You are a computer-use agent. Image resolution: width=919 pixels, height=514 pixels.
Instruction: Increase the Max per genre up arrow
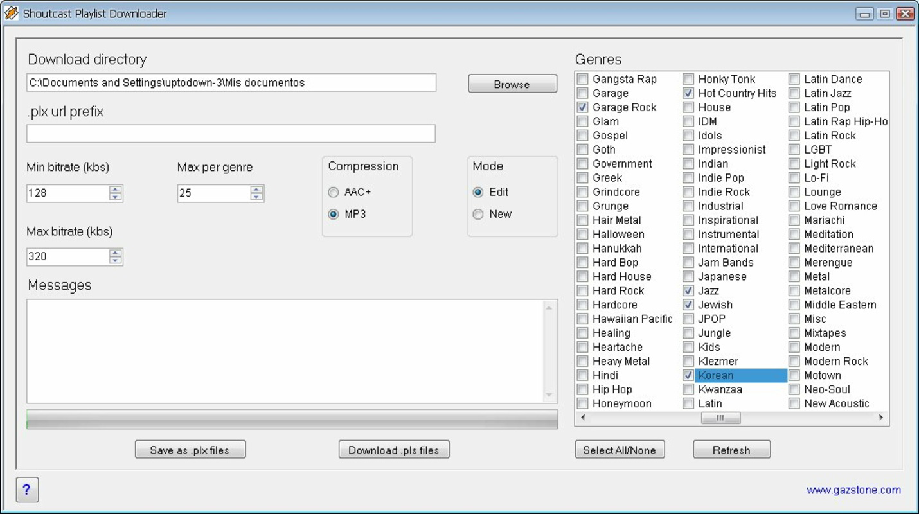pyautogui.click(x=257, y=189)
